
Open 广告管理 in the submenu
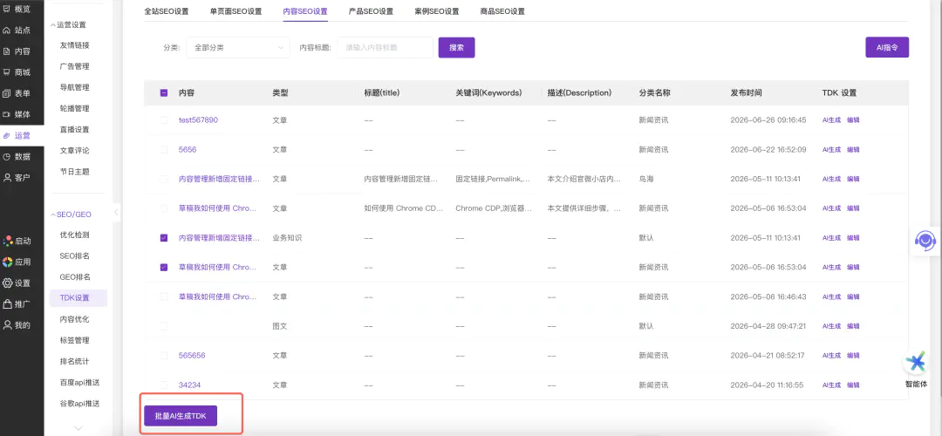[74, 66]
